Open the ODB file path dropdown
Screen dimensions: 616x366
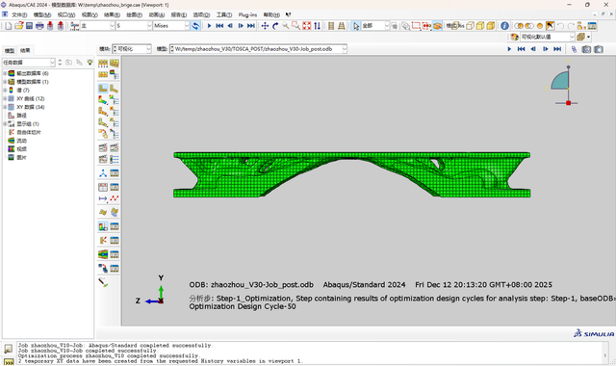click(x=345, y=49)
